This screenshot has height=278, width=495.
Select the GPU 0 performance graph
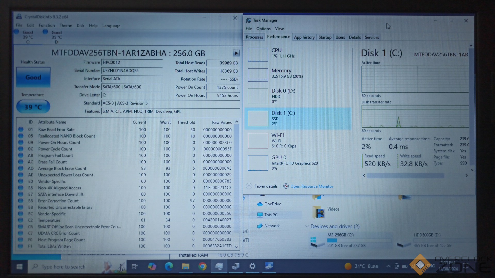[x=258, y=163]
